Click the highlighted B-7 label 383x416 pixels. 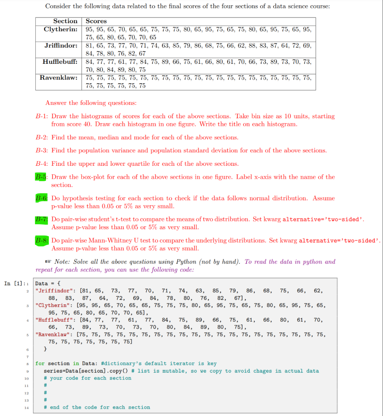41,219
